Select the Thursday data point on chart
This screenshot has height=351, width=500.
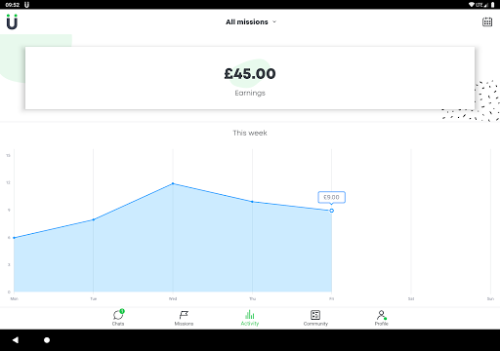252,202
